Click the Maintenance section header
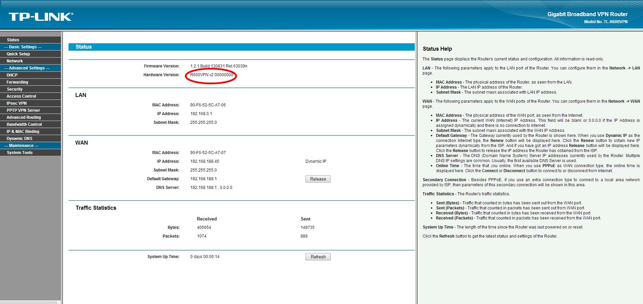This screenshot has width=643, height=304. point(30,145)
